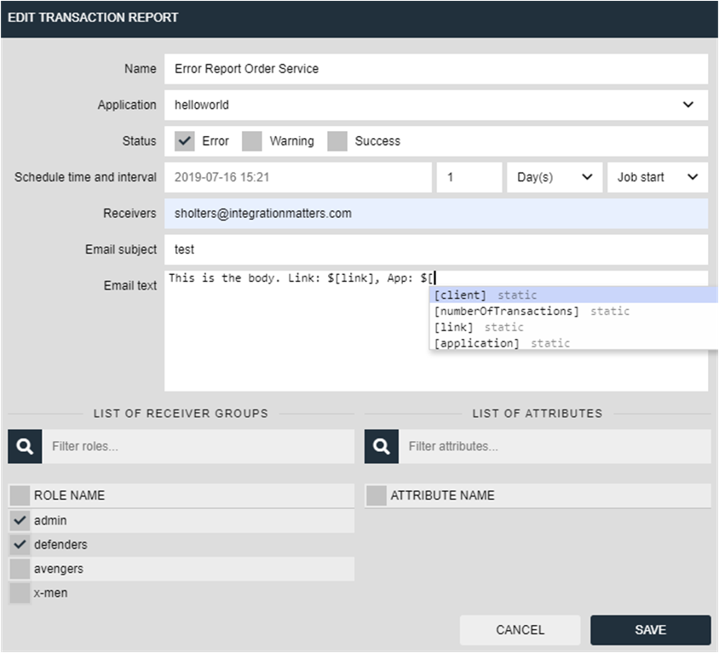The image size is (719, 653).
Task: Click into the Name field
Action: pos(436,69)
